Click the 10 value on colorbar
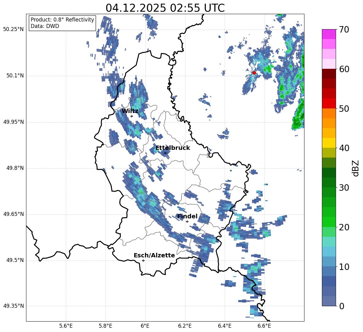The height and width of the screenshot is (332, 363). click(x=344, y=267)
